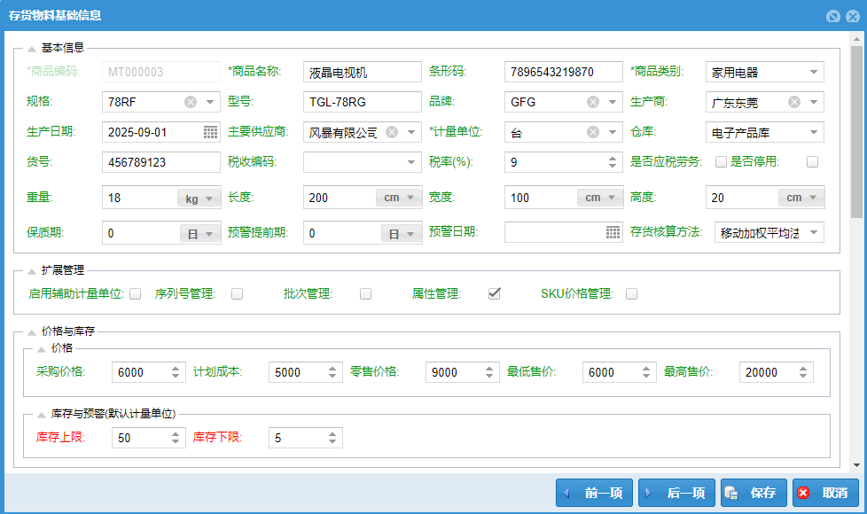Clear the brand field value GFG
The width and height of the screenshot is (867, 514).
(x=593, y=102)
